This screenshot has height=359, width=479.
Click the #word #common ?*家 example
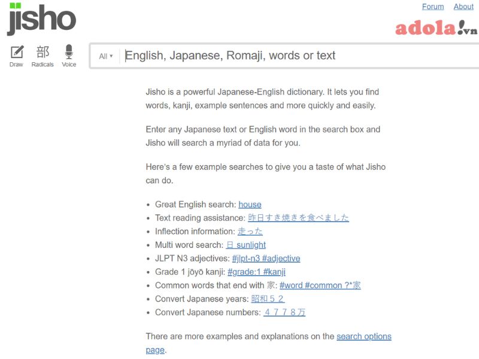click(x=320, y=285)
